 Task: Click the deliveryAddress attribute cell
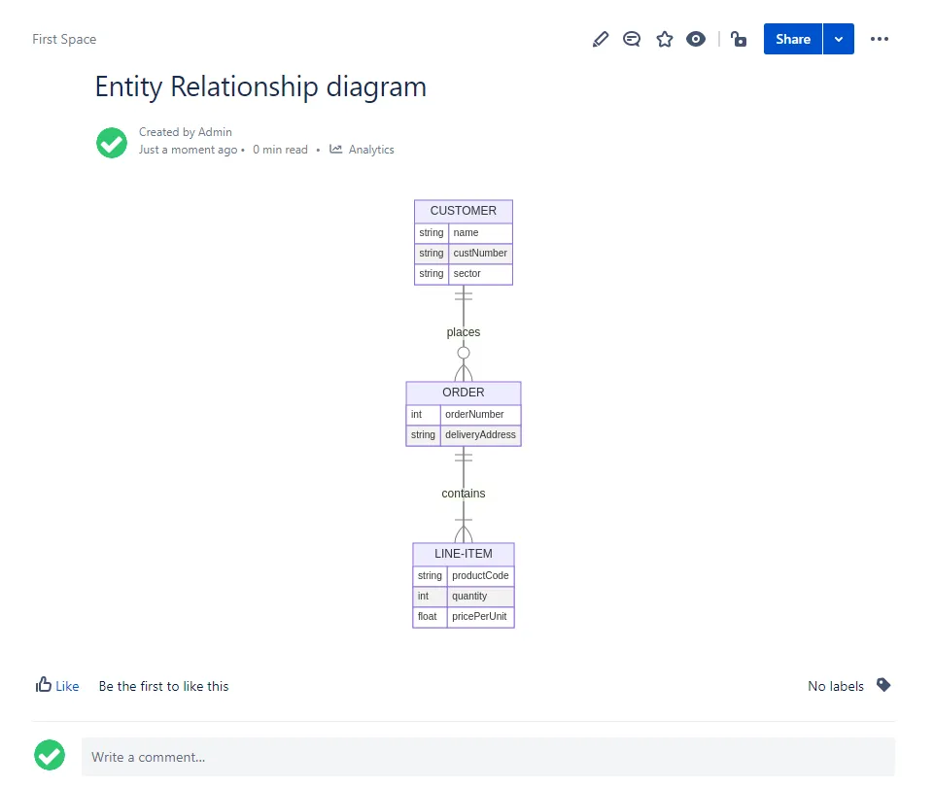coord(480,435)
